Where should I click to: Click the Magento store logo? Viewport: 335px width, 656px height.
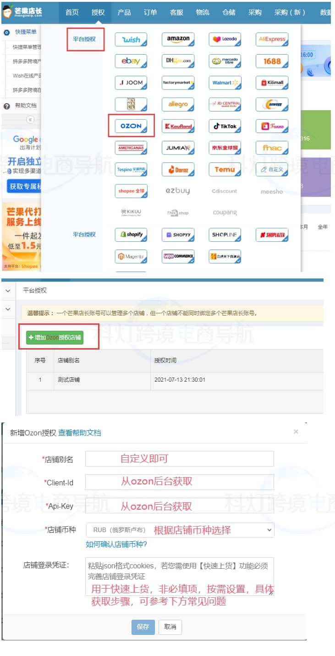click(x=131, y=256)
